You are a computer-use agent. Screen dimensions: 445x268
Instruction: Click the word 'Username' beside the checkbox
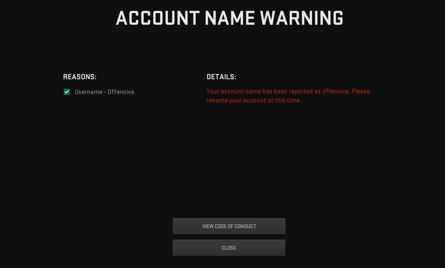point(89,92)
